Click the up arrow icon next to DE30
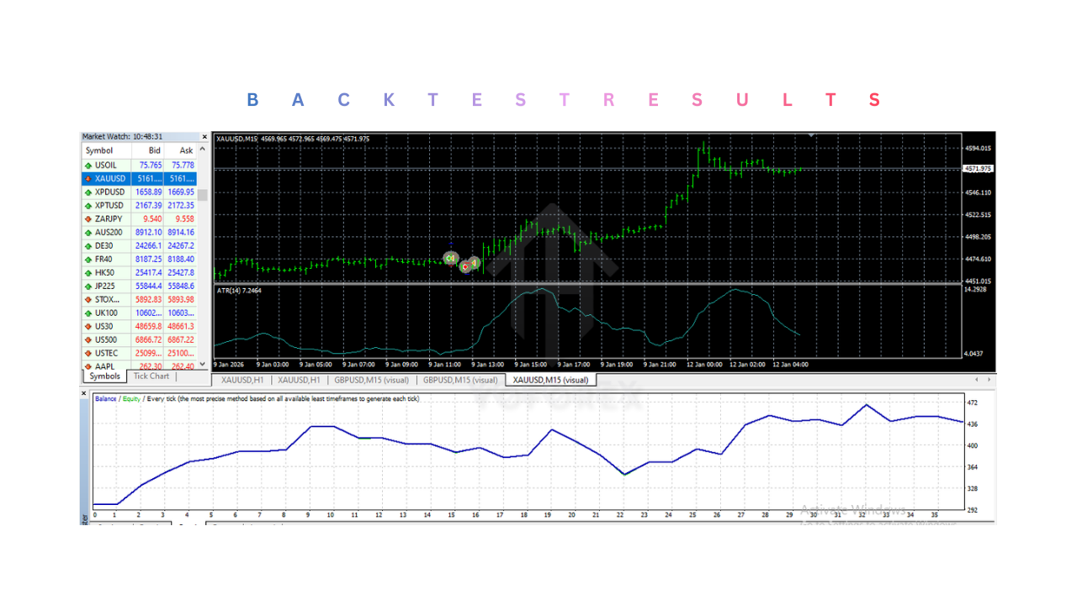Image resolution: width=1077 pixels, height=605 pixels. click(x=88, y=245)
